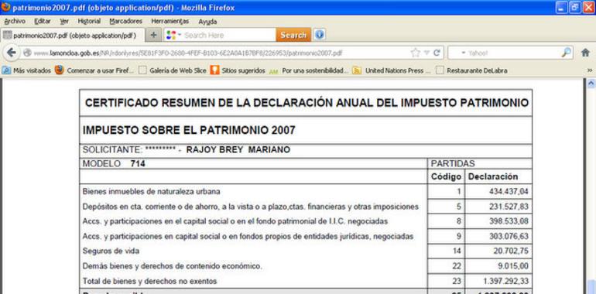Open the search engine dropdown next to logo

coord(180,36)
